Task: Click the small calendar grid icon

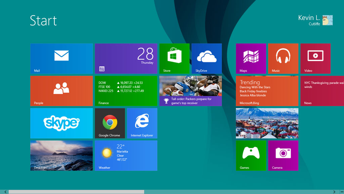Action: [x=102, y=69]
